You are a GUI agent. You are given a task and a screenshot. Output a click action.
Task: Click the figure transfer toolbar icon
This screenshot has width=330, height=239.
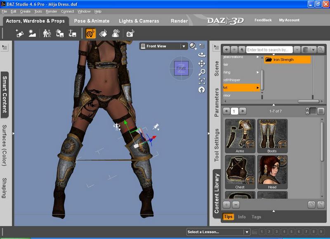47,33
